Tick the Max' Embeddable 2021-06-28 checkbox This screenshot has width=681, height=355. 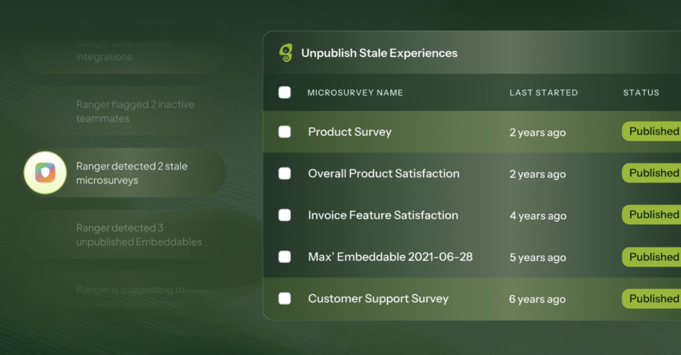click(284, 257)
